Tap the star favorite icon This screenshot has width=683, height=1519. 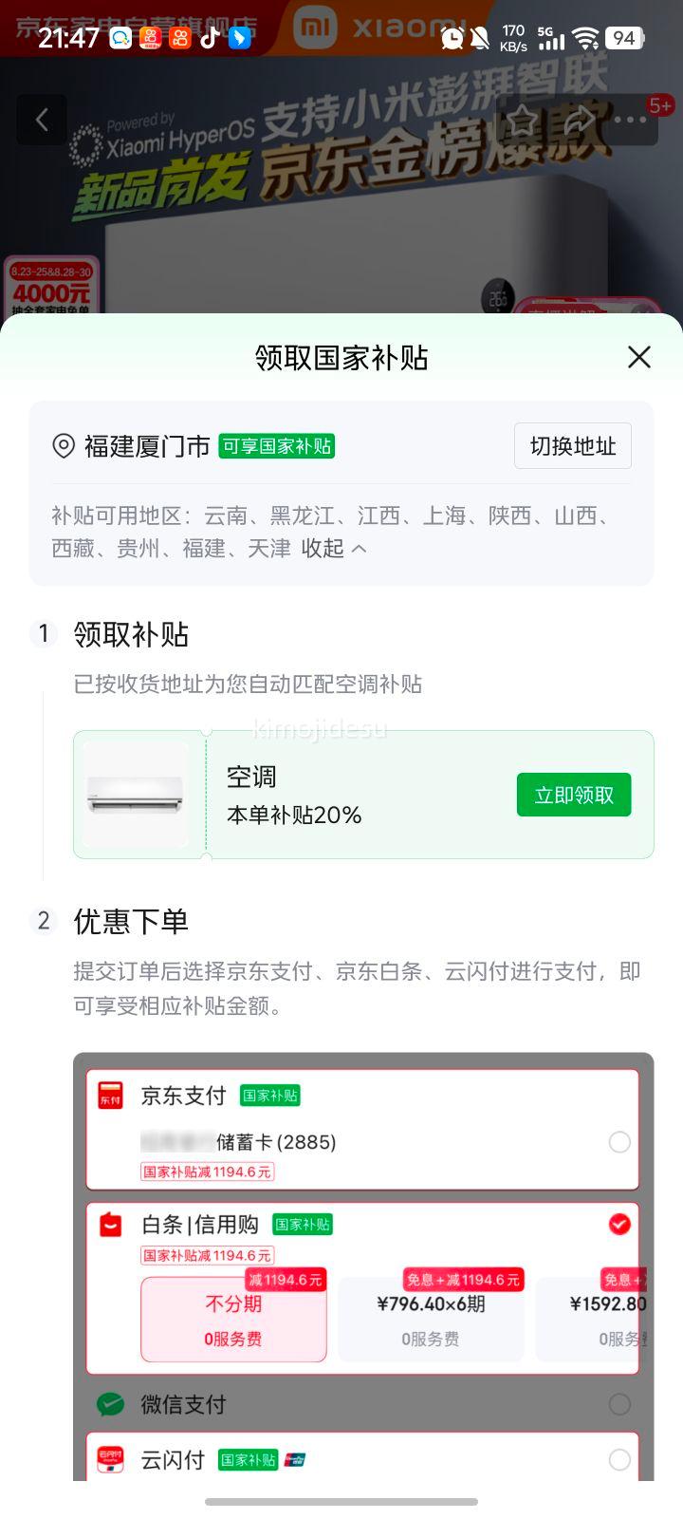pos(523,121)
